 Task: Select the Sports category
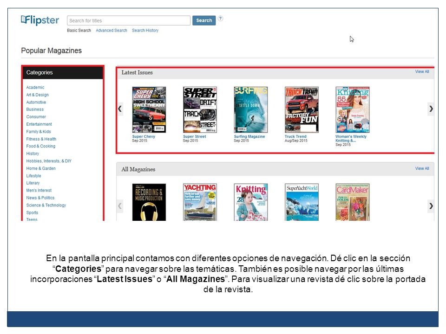click(32, 212)
